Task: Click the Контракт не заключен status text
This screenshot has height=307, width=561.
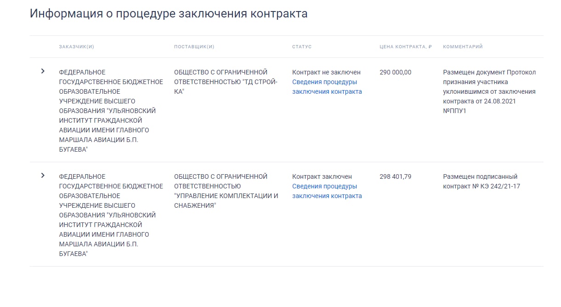Action: tap(326, 72)
